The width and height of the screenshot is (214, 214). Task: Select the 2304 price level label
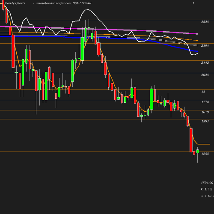205,45
